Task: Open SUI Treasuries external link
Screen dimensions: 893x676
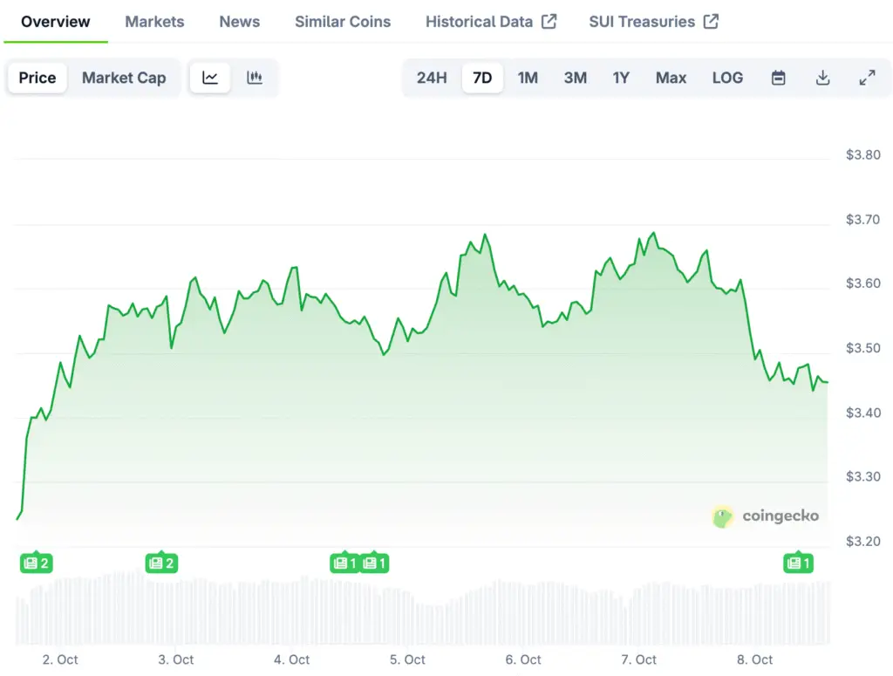Action: click(653, 22)
